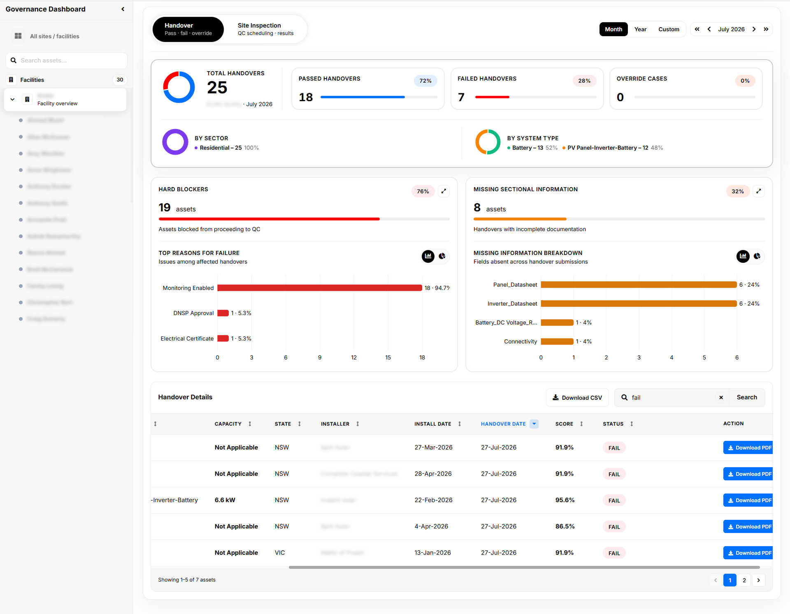Advance to the next month arrow
This screenshot has height=614, width=790.
click(754, 29)
